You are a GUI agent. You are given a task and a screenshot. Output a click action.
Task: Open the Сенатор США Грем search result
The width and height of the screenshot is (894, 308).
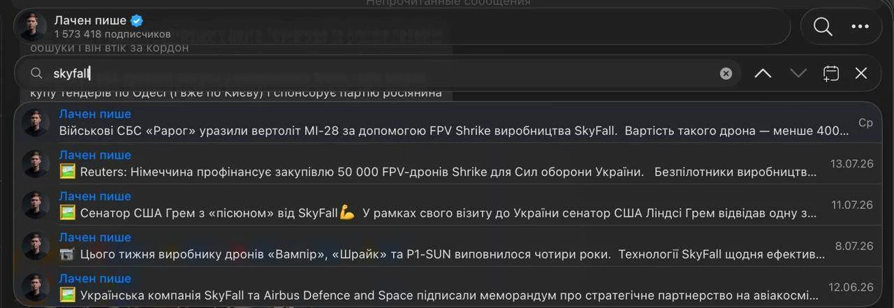click(447, 205)
